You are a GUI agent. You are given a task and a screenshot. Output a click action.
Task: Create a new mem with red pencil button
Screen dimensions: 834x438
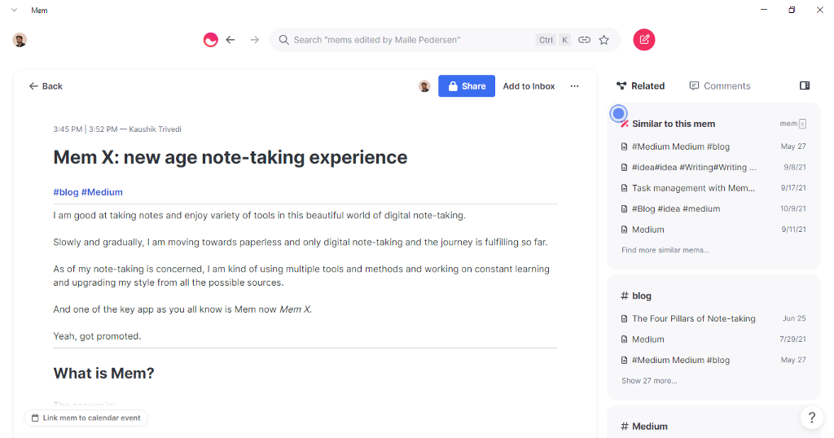(x=644, y=39)
